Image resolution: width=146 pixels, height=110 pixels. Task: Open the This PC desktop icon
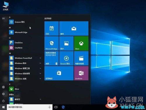point(6,6)
